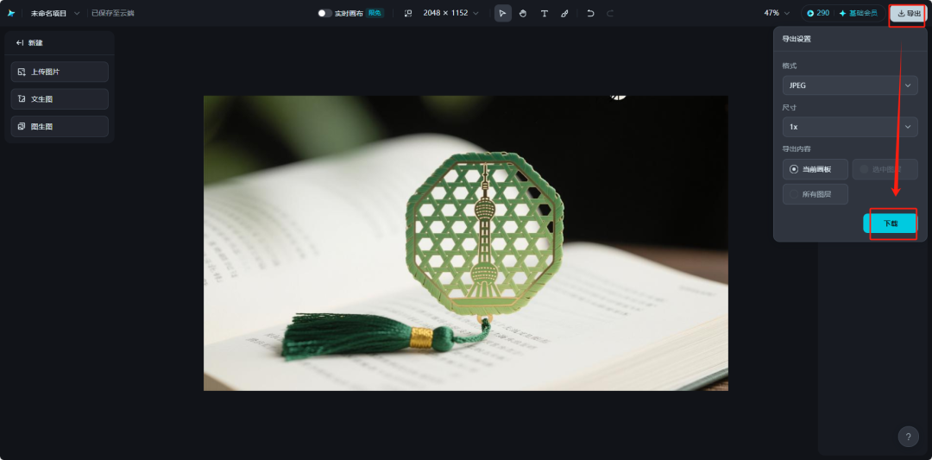Expand the 47% zoom dropdown

pyautogui.click(x=777, y=13)
